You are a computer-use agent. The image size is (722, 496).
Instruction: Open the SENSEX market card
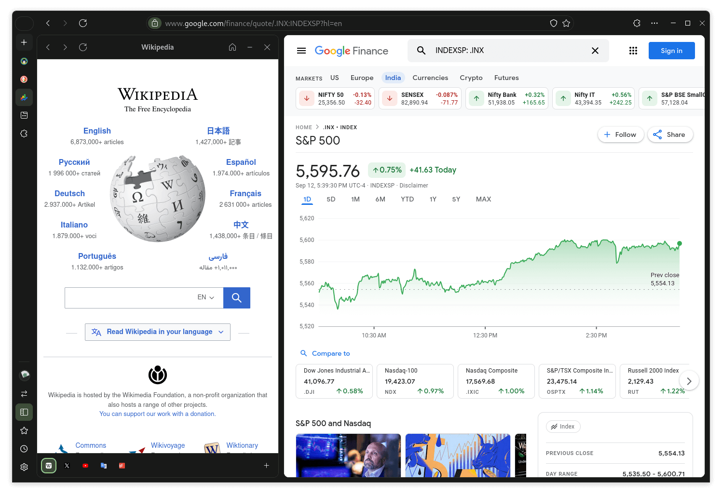pos(420,98)
